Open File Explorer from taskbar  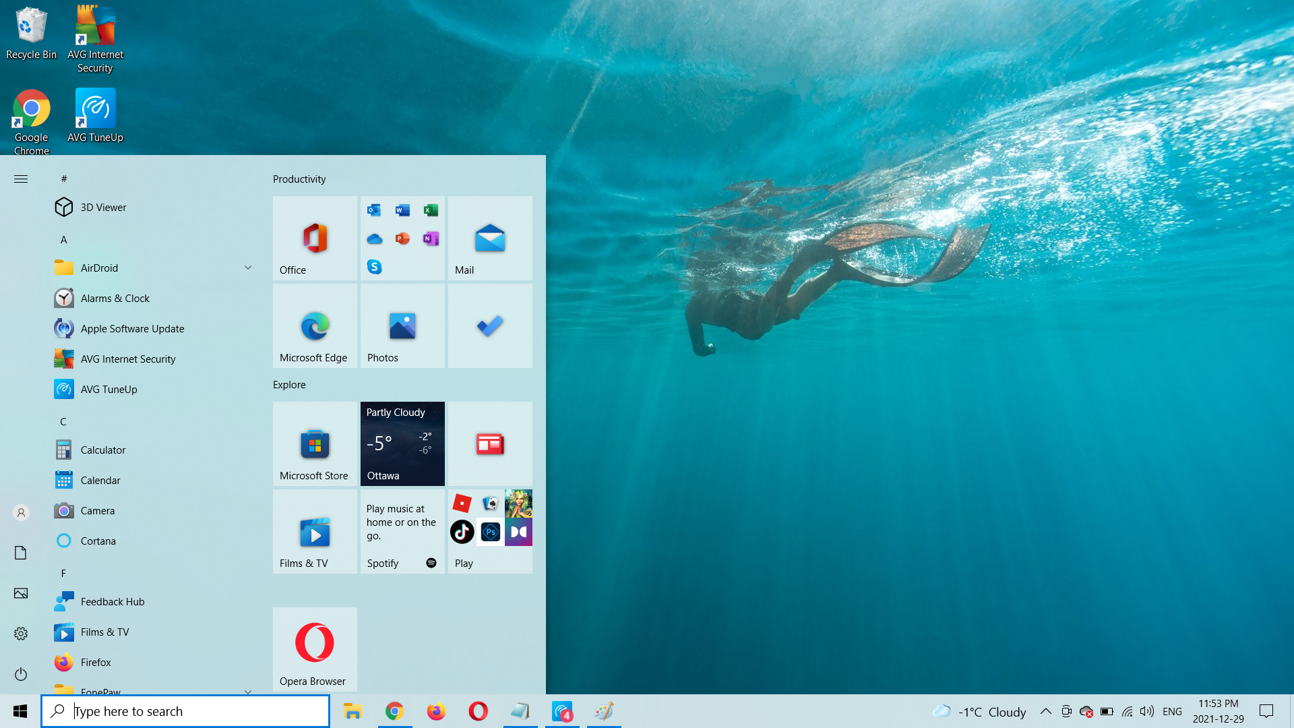(x=352, y=711)
